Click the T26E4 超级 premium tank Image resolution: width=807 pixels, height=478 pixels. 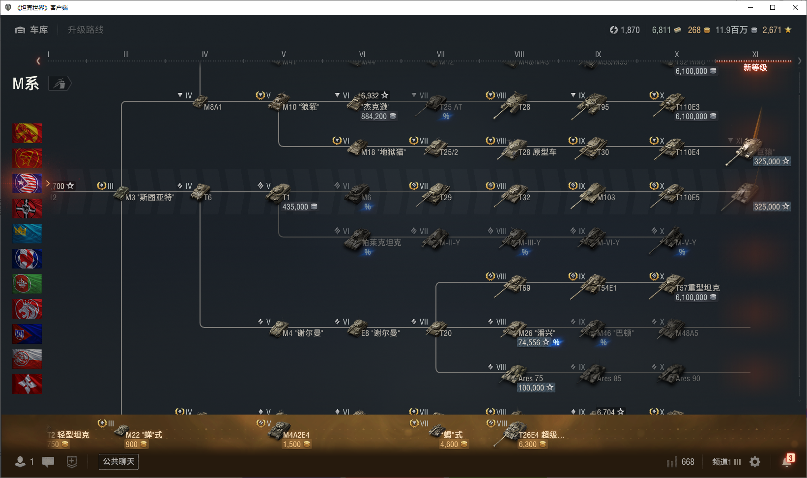530,434
